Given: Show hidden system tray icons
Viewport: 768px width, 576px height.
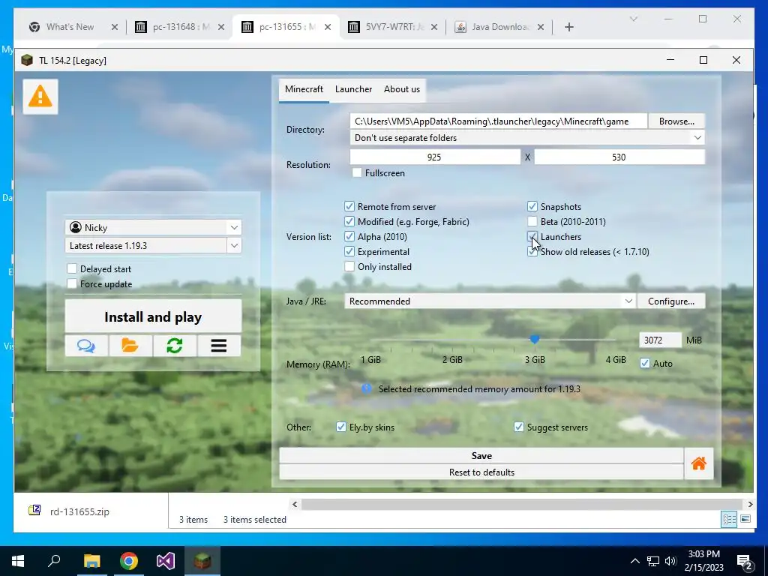Looking at the screenshot, I should pos(634,561).
